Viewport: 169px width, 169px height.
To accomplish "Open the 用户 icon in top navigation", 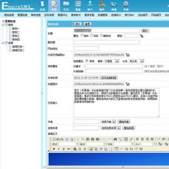I will [90, 6].
